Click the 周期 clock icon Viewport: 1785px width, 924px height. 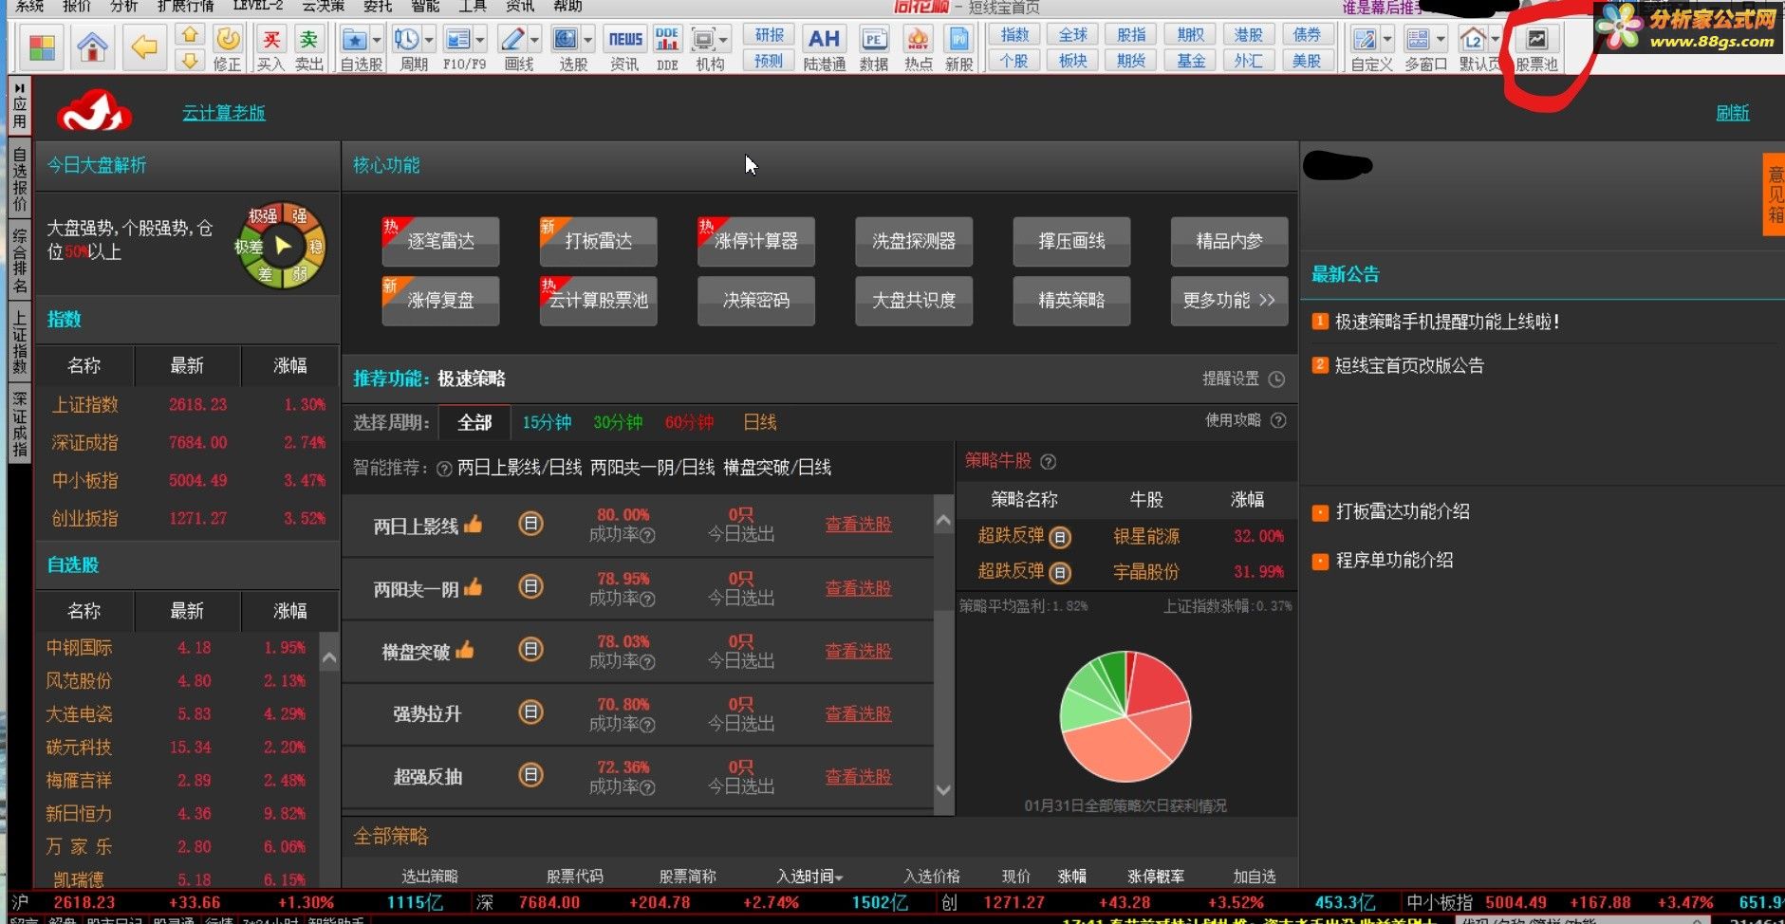406,40
